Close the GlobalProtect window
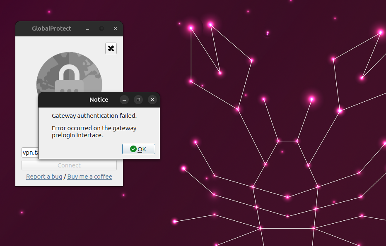This screenshot has height=246, width=386. click(115, 29)
